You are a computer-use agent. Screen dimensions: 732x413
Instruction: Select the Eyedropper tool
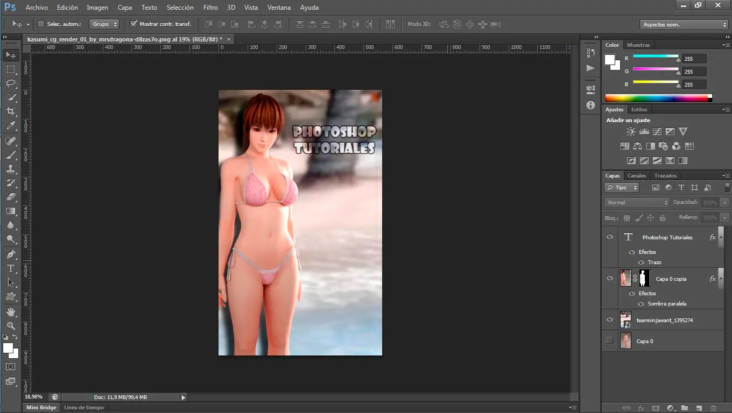[x=11, y=125]
